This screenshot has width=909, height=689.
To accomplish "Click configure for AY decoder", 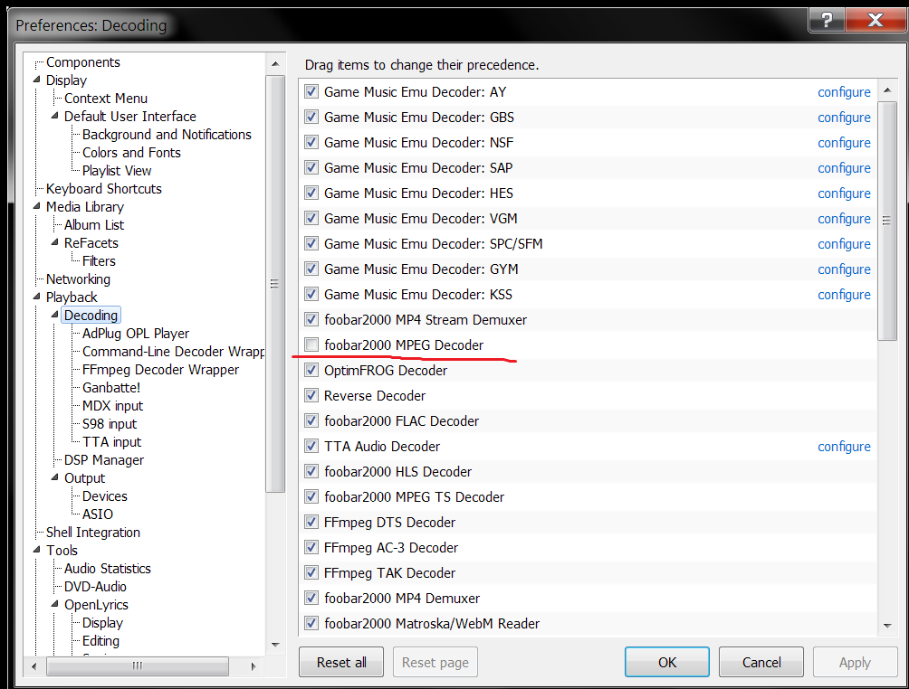I will [x=844, y=92].
